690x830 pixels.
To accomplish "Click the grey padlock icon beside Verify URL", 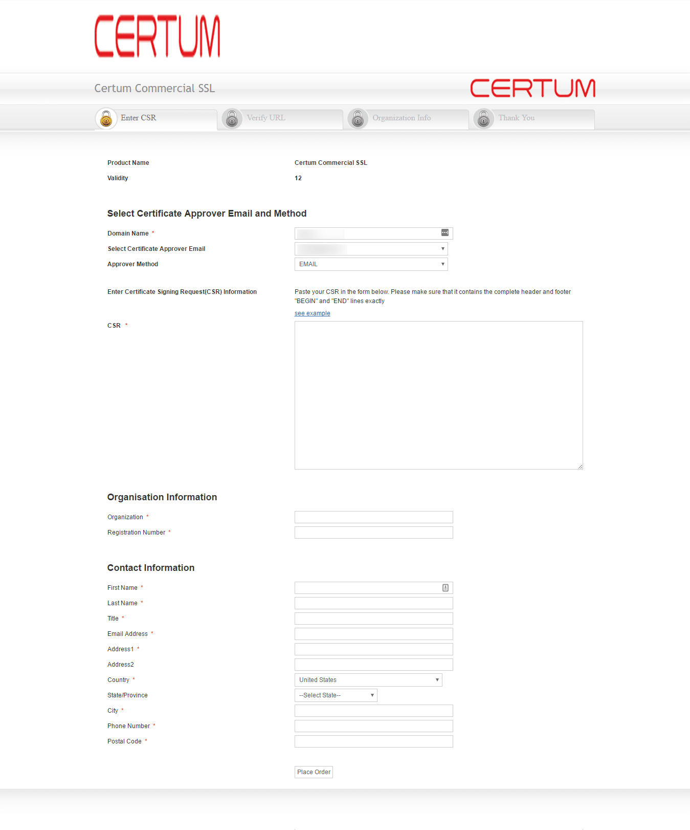I will pos(232,119).
